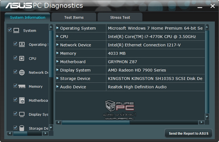Click the Operating System icon in sidebar
The image size is (219, 142).
point(22,44)
